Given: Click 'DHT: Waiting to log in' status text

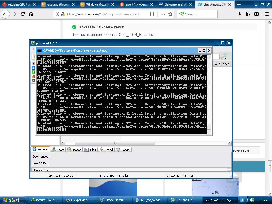Looking at the screenshot, I should [x=62, y=176].
